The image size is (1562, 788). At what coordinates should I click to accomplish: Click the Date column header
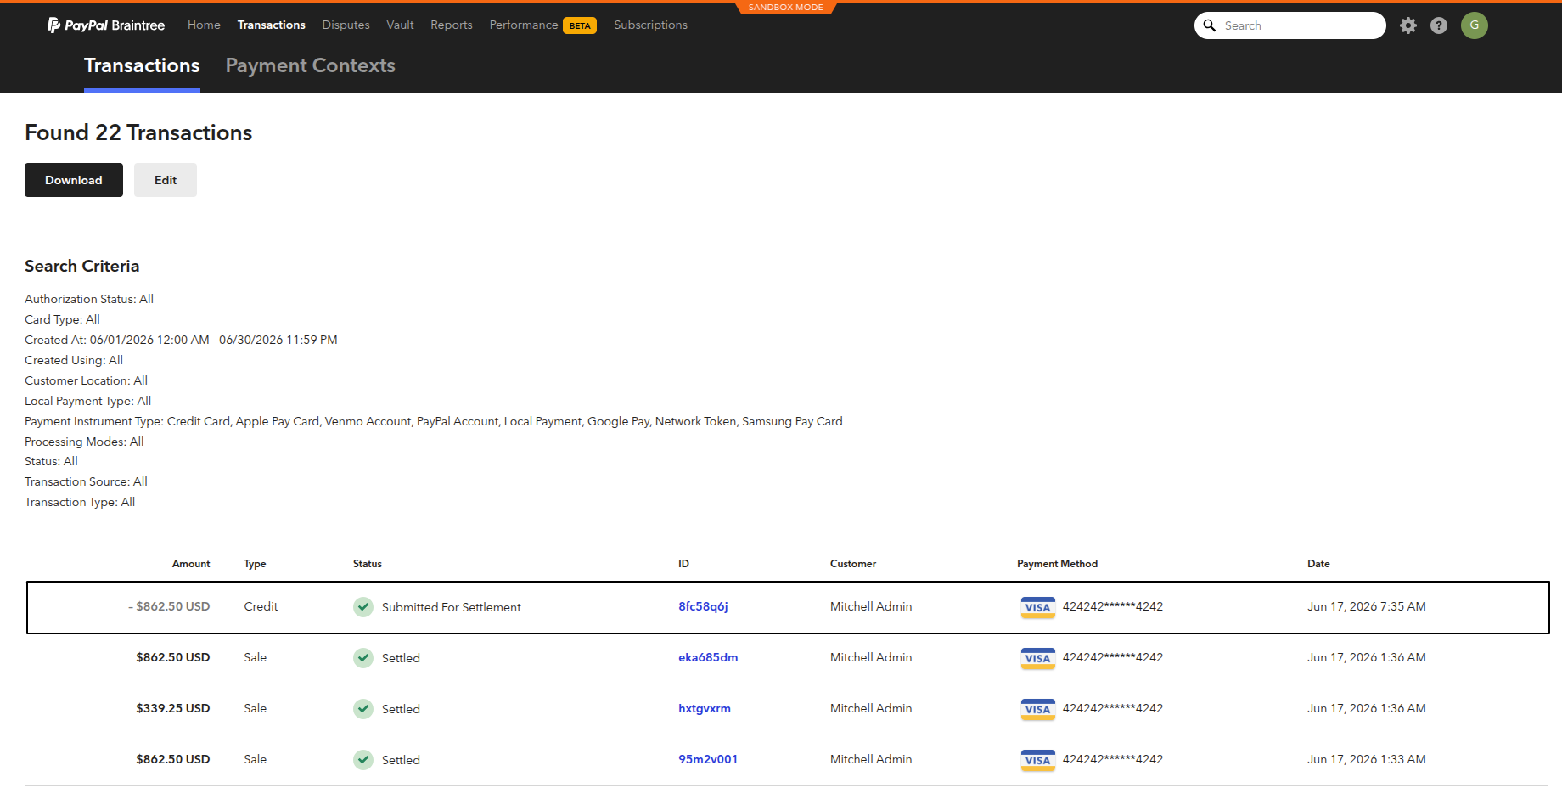[x=1318, y=564]
